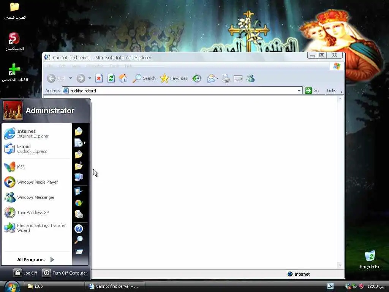Open the Help menu in Internet Explorer
The image size is (389, 292).
(129, 66)
